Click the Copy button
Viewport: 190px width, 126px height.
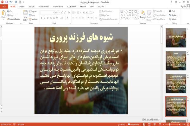pyautogui.click(x=10, y=15)
